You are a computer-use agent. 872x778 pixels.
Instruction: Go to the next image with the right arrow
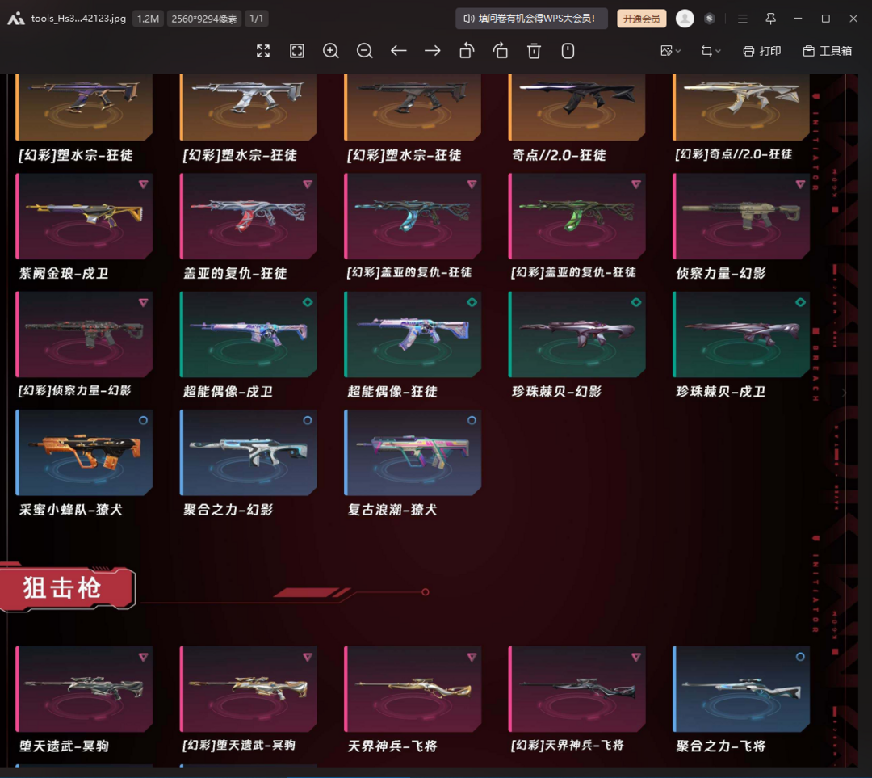pyautogui.click(x=432, y=51)
